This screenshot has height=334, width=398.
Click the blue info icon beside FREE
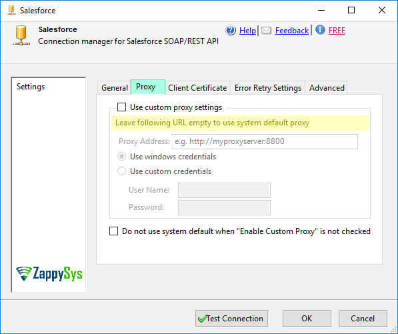(x=320, y=30)
